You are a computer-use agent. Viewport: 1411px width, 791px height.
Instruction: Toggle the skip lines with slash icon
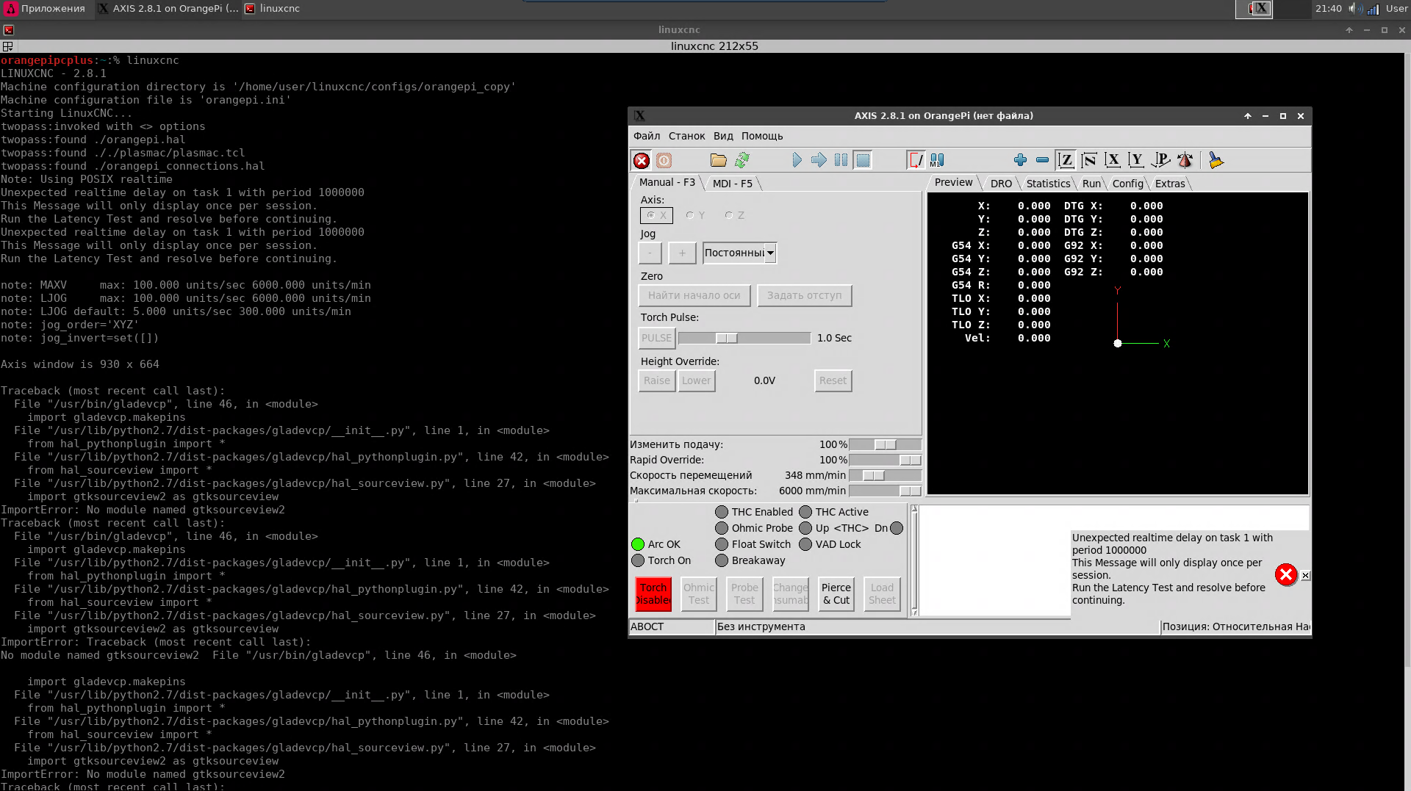tap(916, 160)
